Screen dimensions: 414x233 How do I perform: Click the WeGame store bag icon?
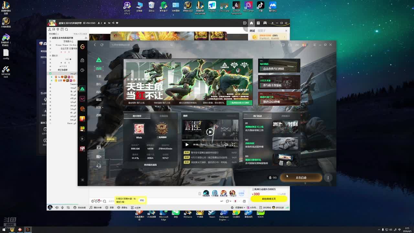tap(82, 60)
